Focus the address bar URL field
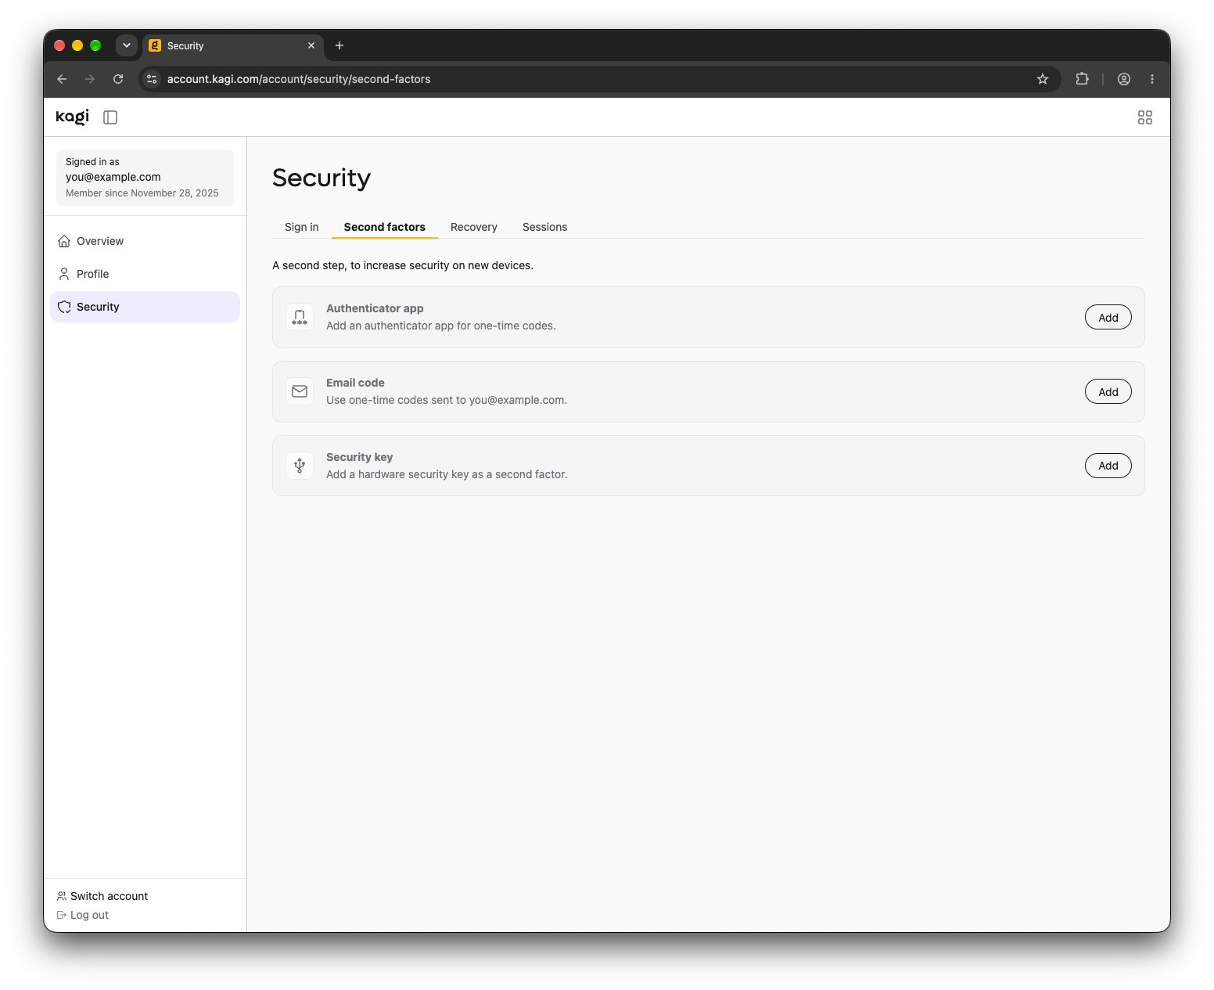This screenshot has width=1214, height=990. tap(594, 79)
